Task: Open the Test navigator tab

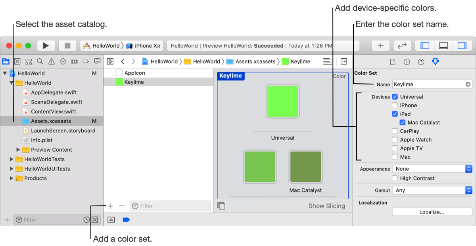Action: click(x=63, y=61)
